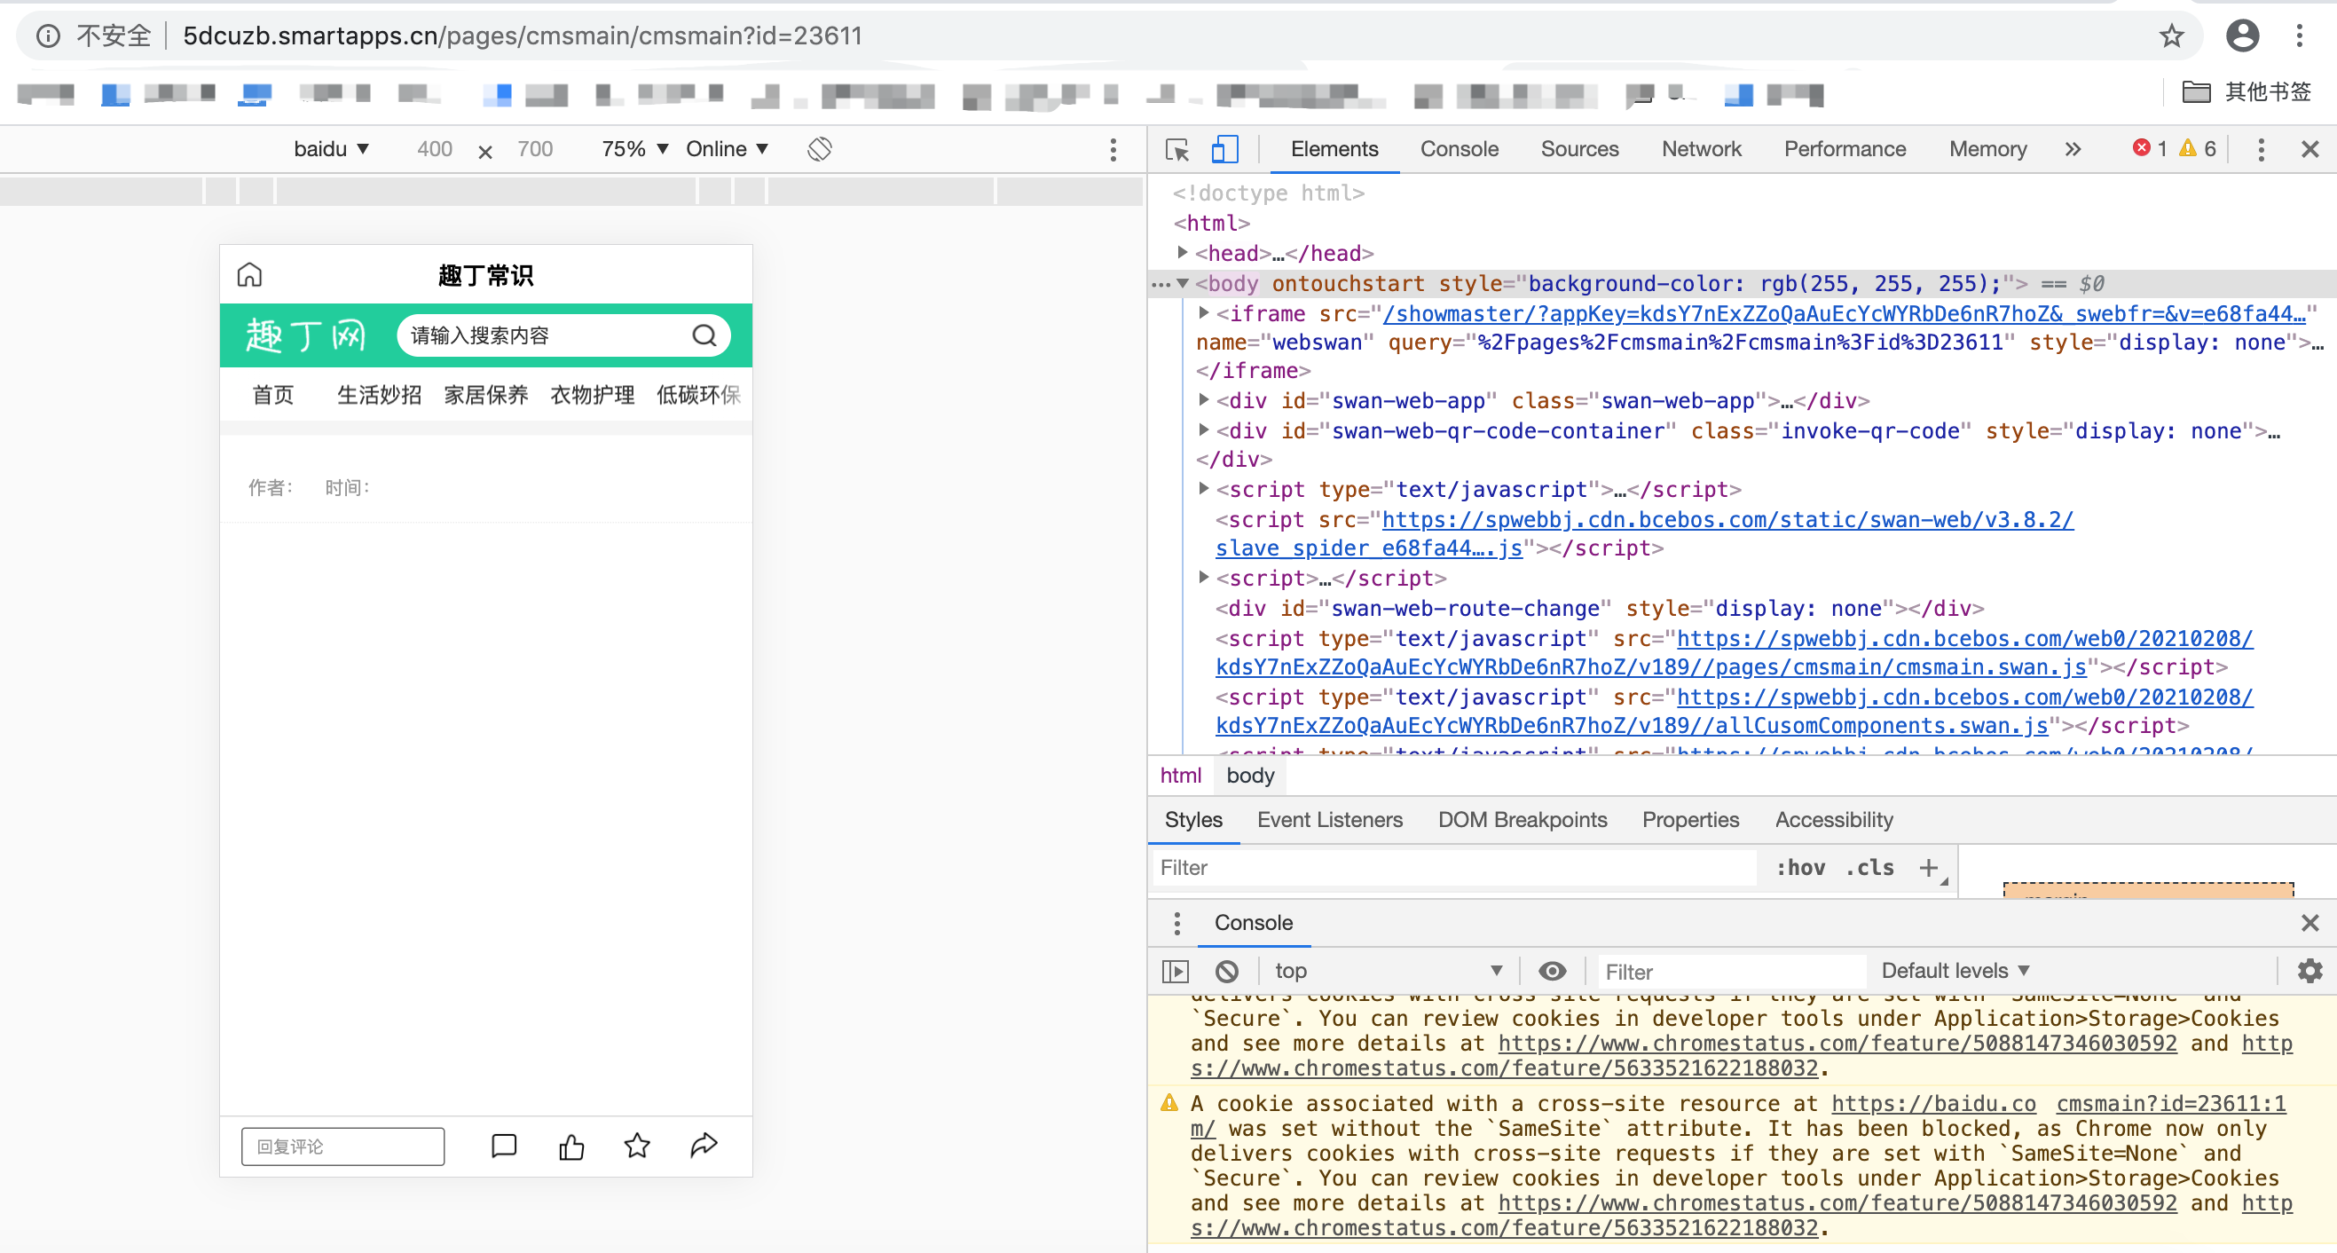Click the 回复评论 reply input

[343, 1146]
